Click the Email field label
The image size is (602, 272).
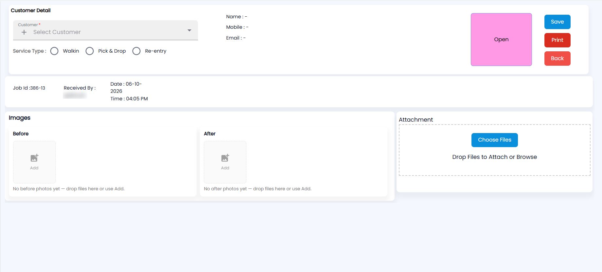point(236,38)
